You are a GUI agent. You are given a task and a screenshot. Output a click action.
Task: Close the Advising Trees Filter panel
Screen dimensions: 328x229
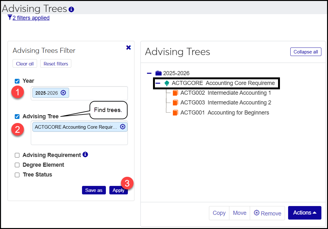[x=128, y=47]
